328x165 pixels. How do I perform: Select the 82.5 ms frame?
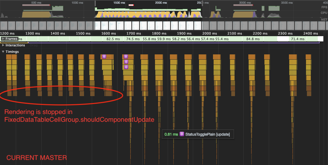[113, 39]
